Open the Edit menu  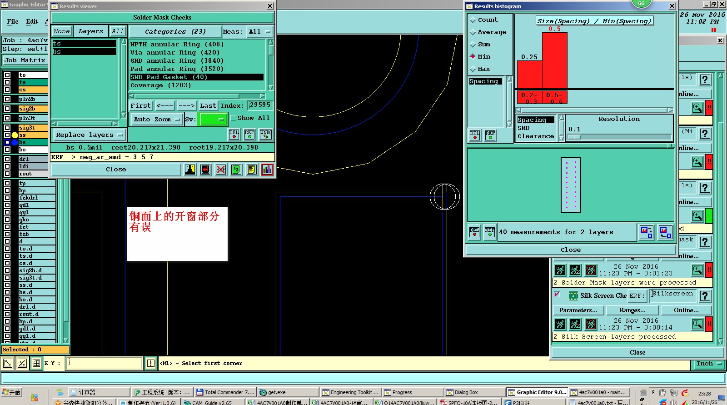click(x=32, y=21)
